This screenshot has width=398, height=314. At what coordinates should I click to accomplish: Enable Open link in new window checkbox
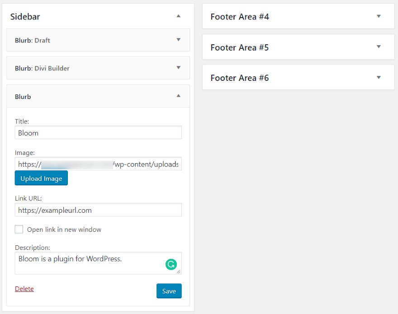tap(19, 230)
